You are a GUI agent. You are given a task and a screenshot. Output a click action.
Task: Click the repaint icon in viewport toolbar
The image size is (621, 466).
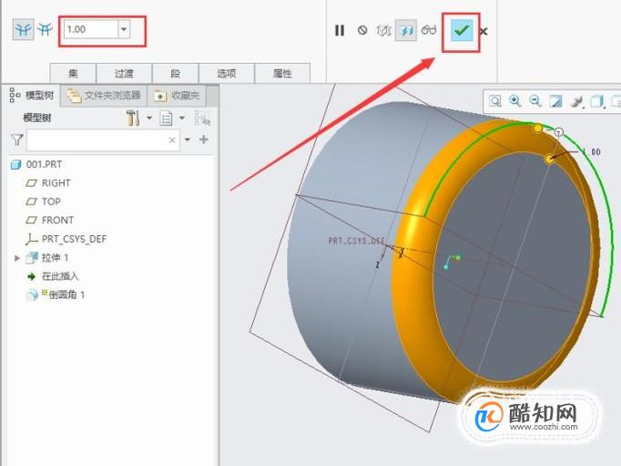pos(555,101)
